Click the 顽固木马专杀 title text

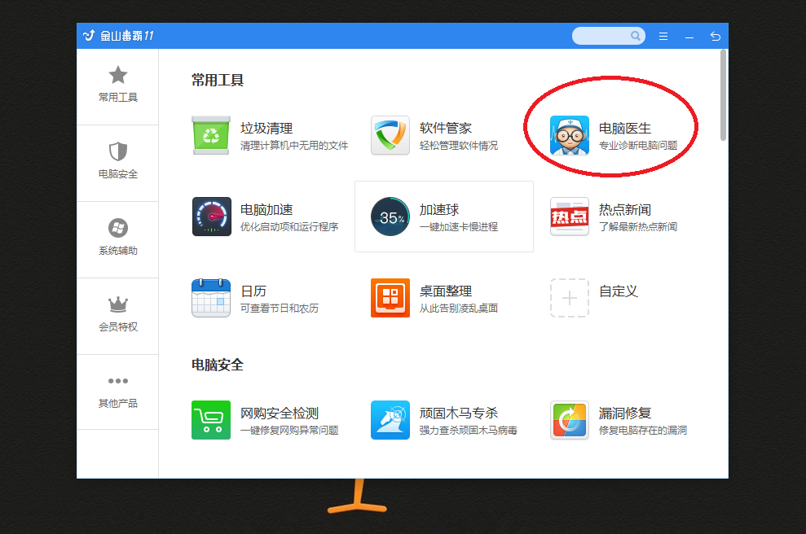[459, 414]
